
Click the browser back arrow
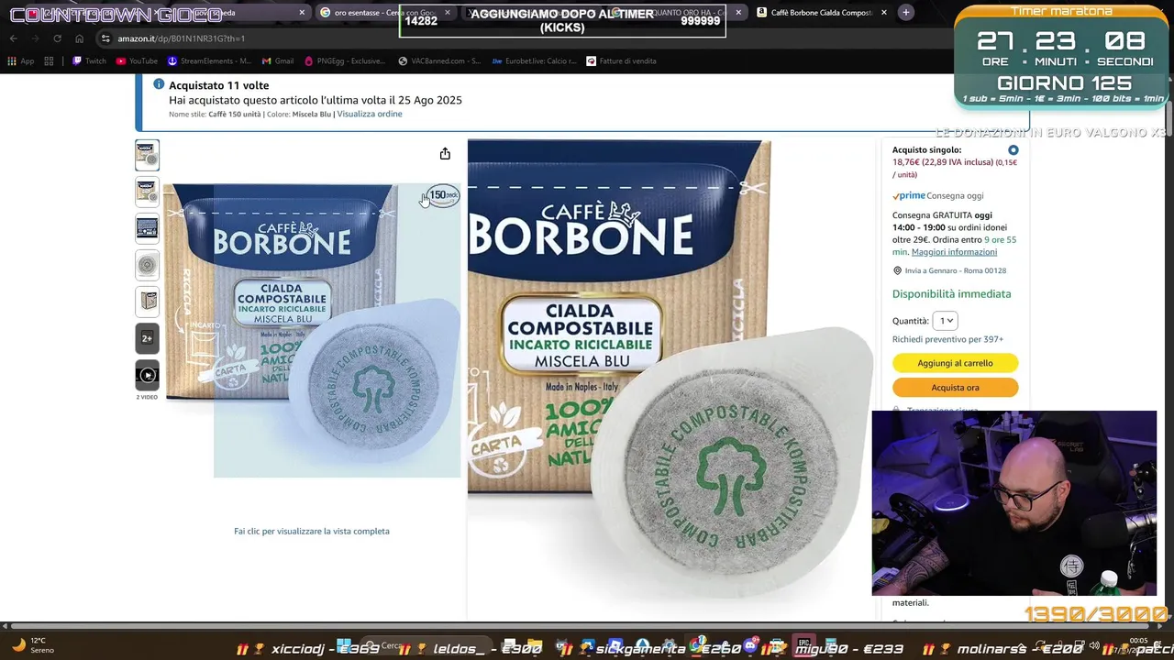13,38
